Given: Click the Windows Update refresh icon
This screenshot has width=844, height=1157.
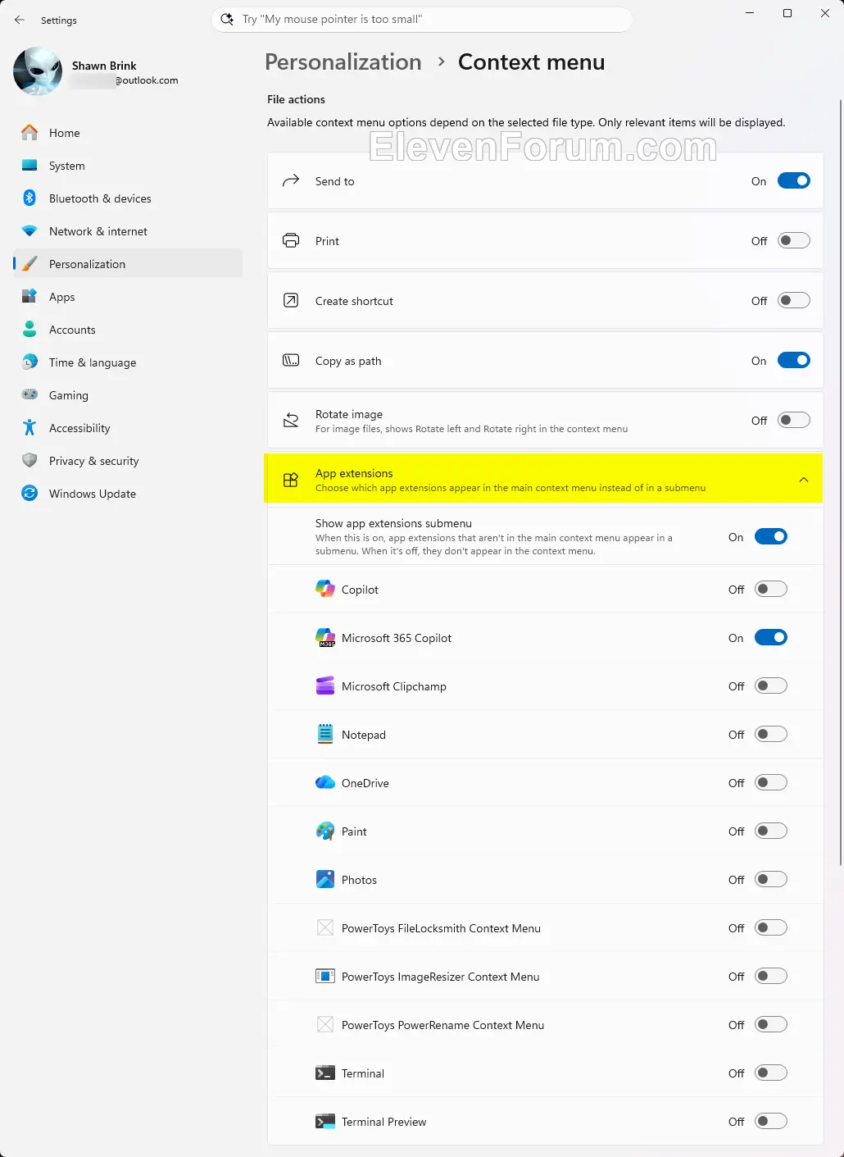Looking at the screenshot, I should pos(29,493).
